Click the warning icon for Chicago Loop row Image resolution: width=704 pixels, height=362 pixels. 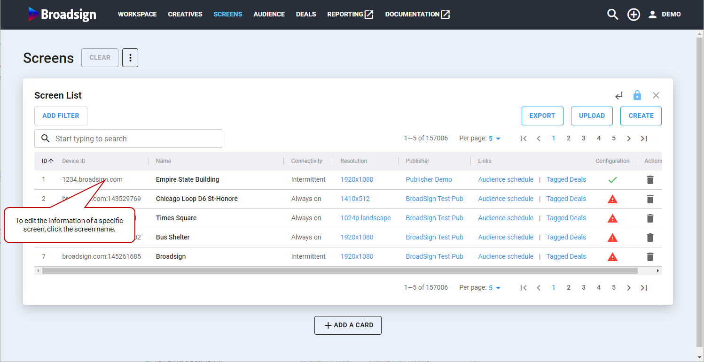point(612,199)
